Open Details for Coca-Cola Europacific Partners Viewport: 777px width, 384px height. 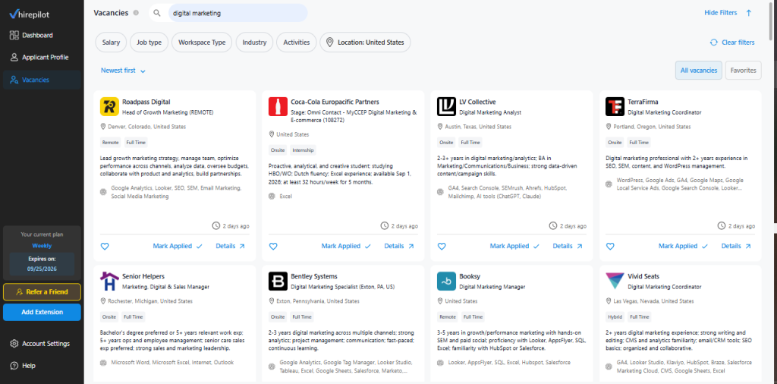click(399, 246)
